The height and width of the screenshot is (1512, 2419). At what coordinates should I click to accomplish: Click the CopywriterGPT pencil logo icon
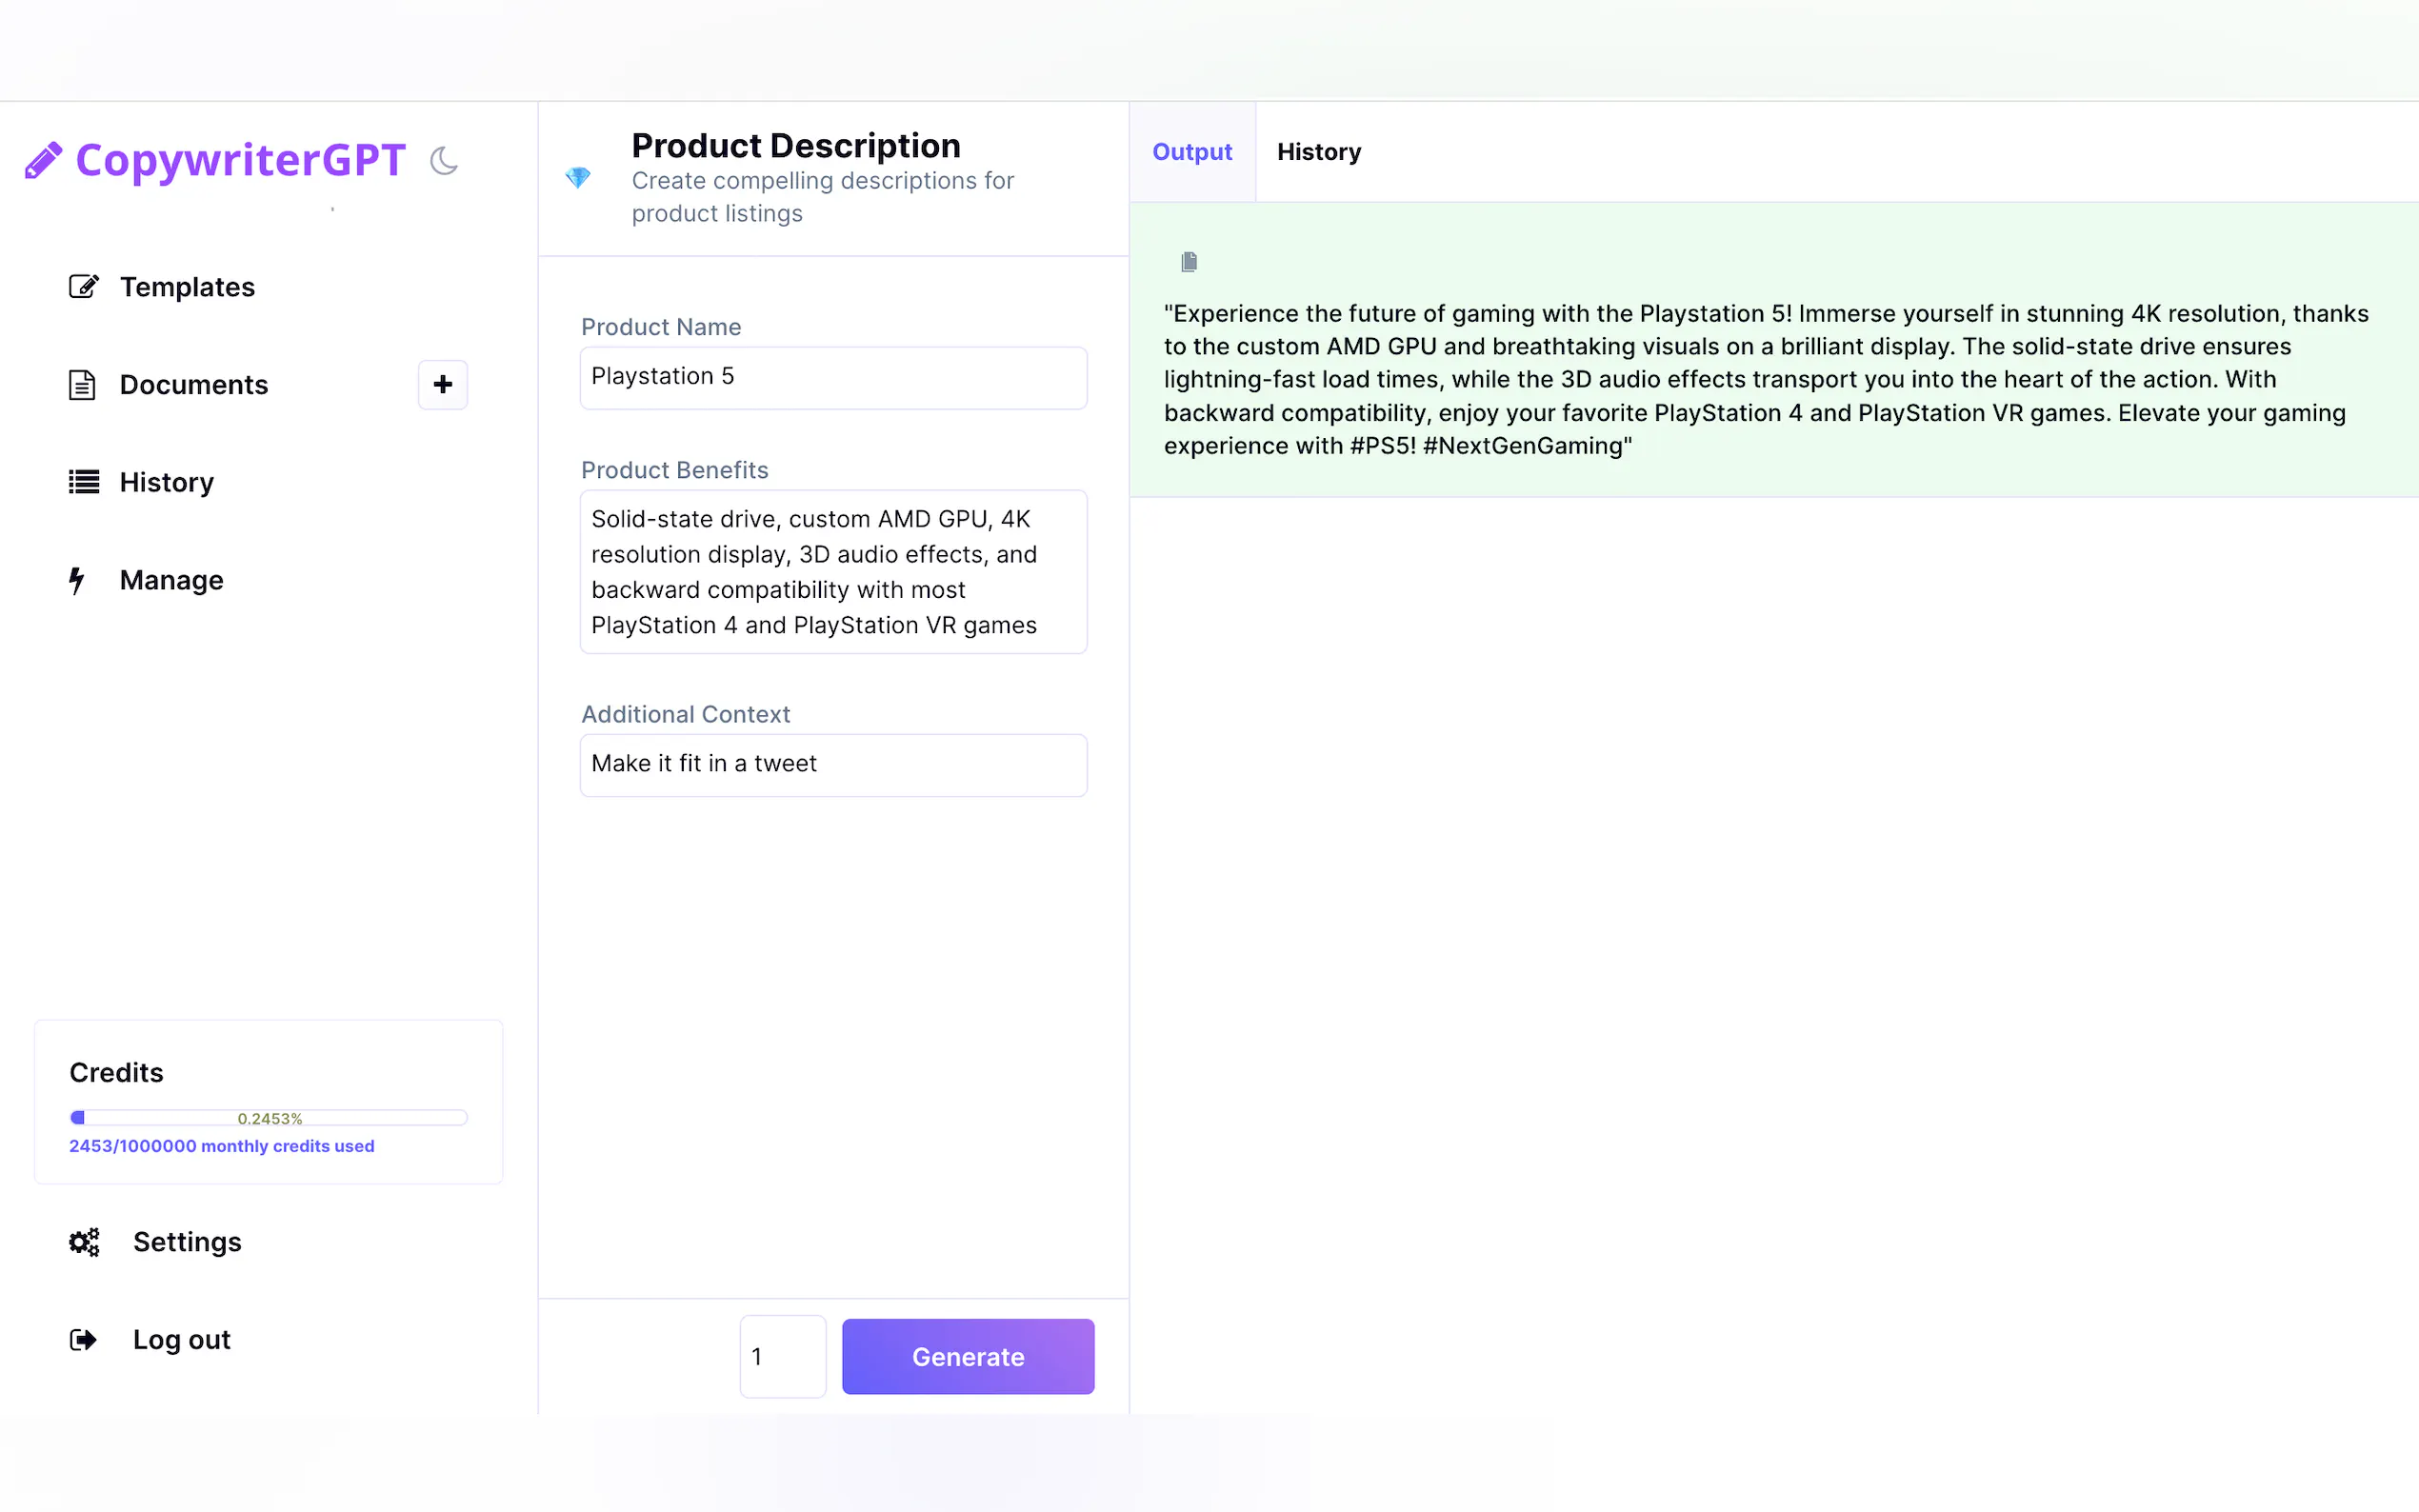point(43,160)
